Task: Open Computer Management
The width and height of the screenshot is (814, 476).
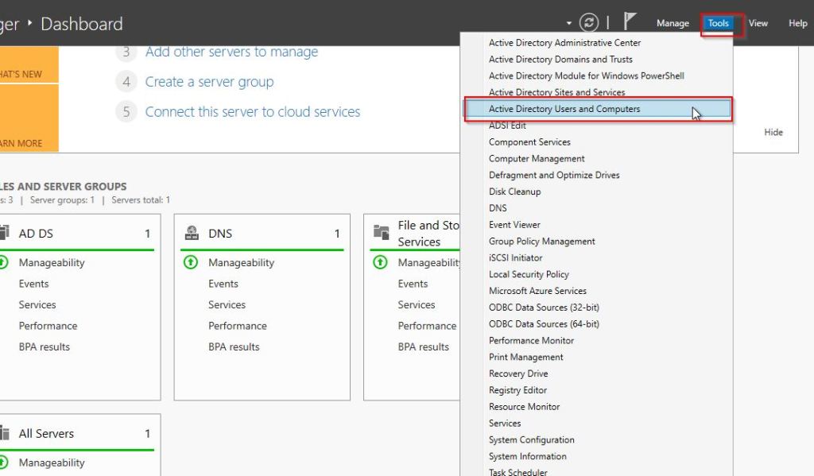Action: pos(537,159)
